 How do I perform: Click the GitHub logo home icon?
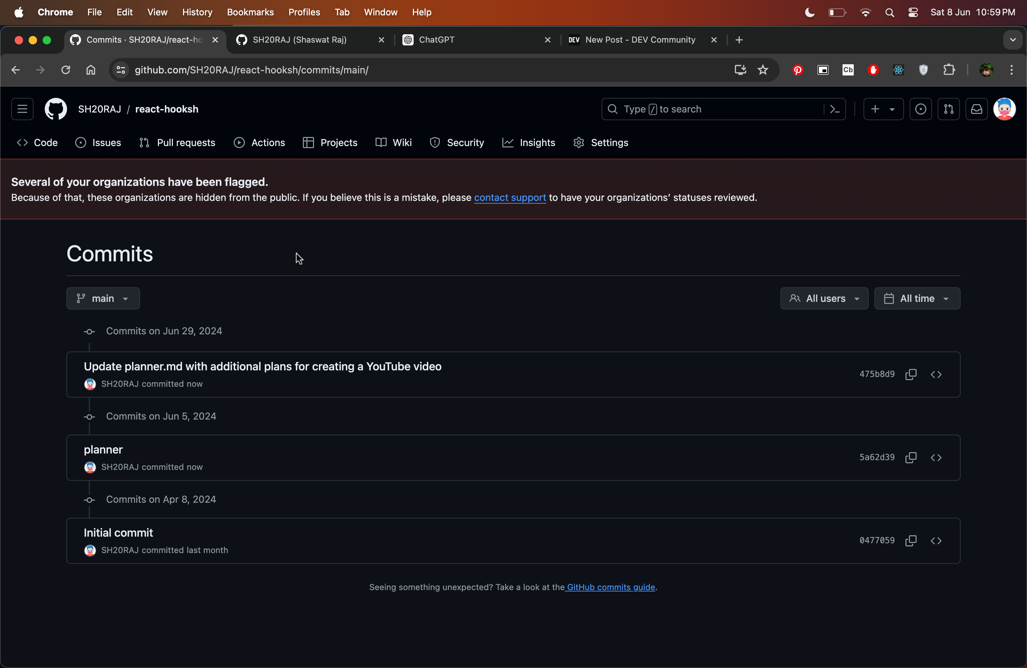tap(56, 109)
